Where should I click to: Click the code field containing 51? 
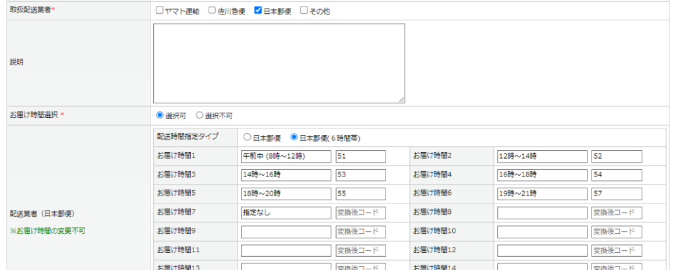click(x=360, y=156)
